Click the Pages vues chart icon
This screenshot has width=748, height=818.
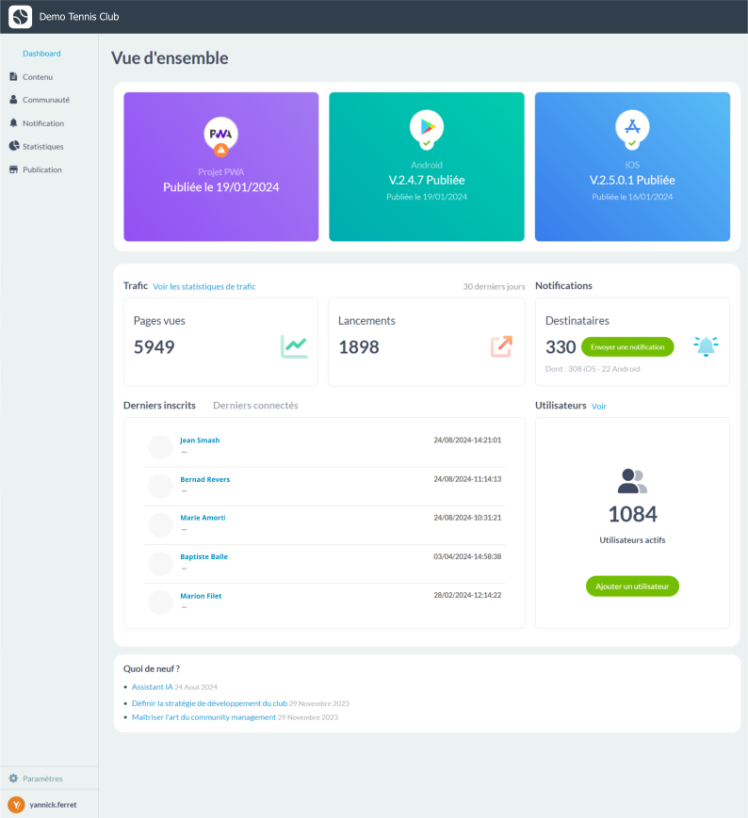294,346
